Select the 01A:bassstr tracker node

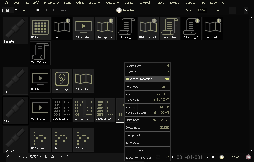tap(105, 110)
